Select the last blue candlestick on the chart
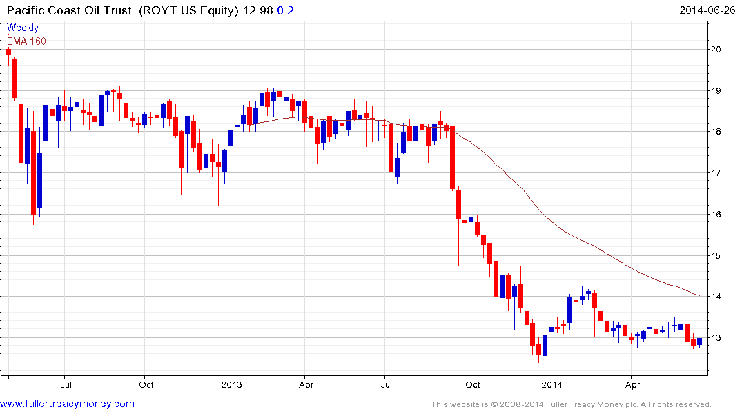Image resolution: width=742 pixels, height=414 pixels. click(699, 342)
